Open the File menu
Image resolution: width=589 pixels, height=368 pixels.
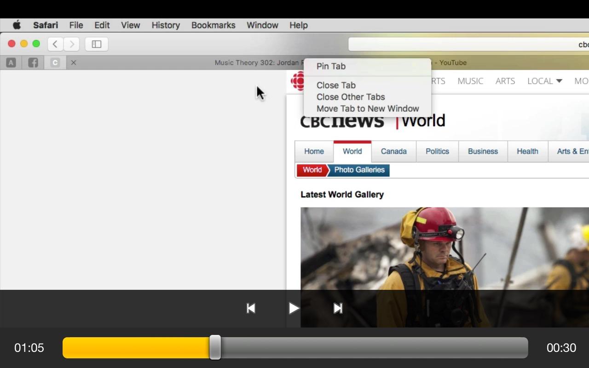[x=76, y=25]
